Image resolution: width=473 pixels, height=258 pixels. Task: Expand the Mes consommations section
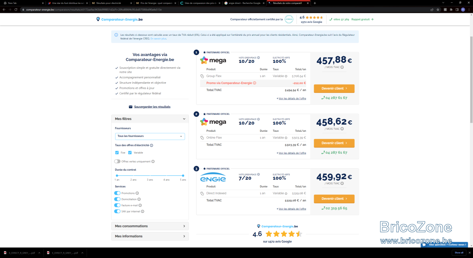click(150, 226)
